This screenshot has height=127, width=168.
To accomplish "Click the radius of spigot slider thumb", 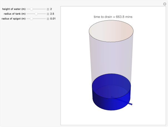I will point(32,19).
